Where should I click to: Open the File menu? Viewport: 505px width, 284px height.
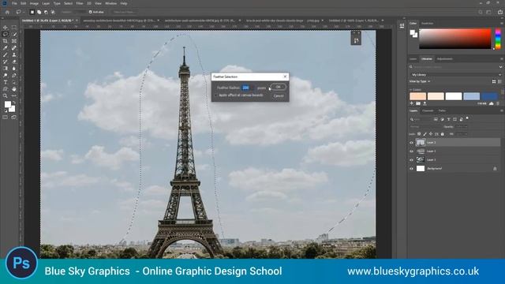coord(14,3)
